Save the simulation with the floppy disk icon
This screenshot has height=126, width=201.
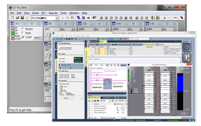tap(22, 18)
